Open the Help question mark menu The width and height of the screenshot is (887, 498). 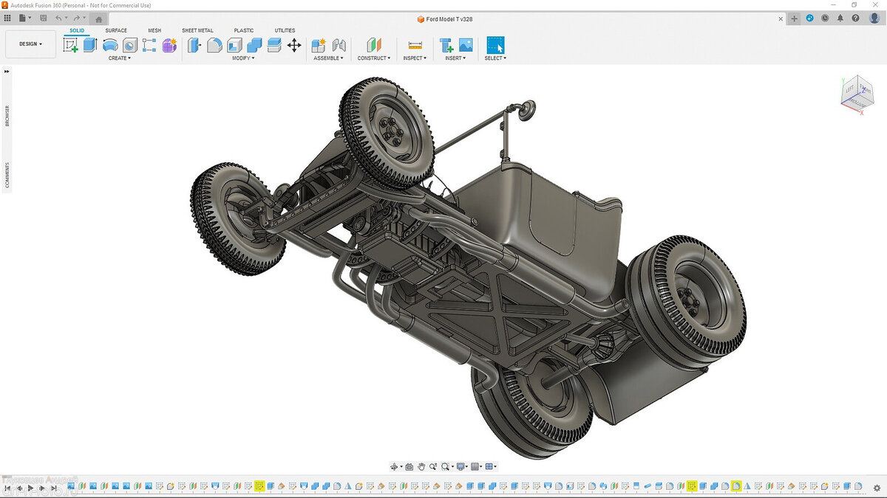[x=857, y=18]
